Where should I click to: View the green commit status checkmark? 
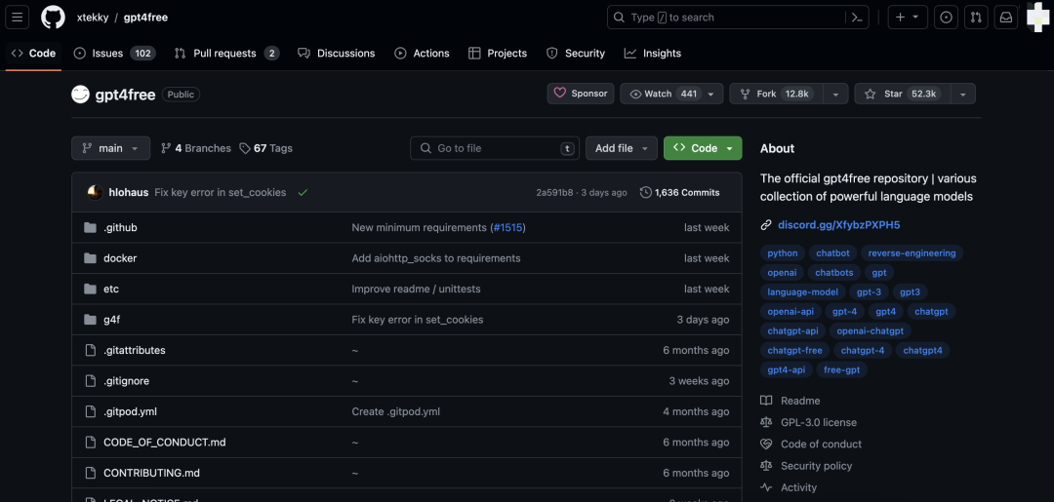click(x=303, y=193)
